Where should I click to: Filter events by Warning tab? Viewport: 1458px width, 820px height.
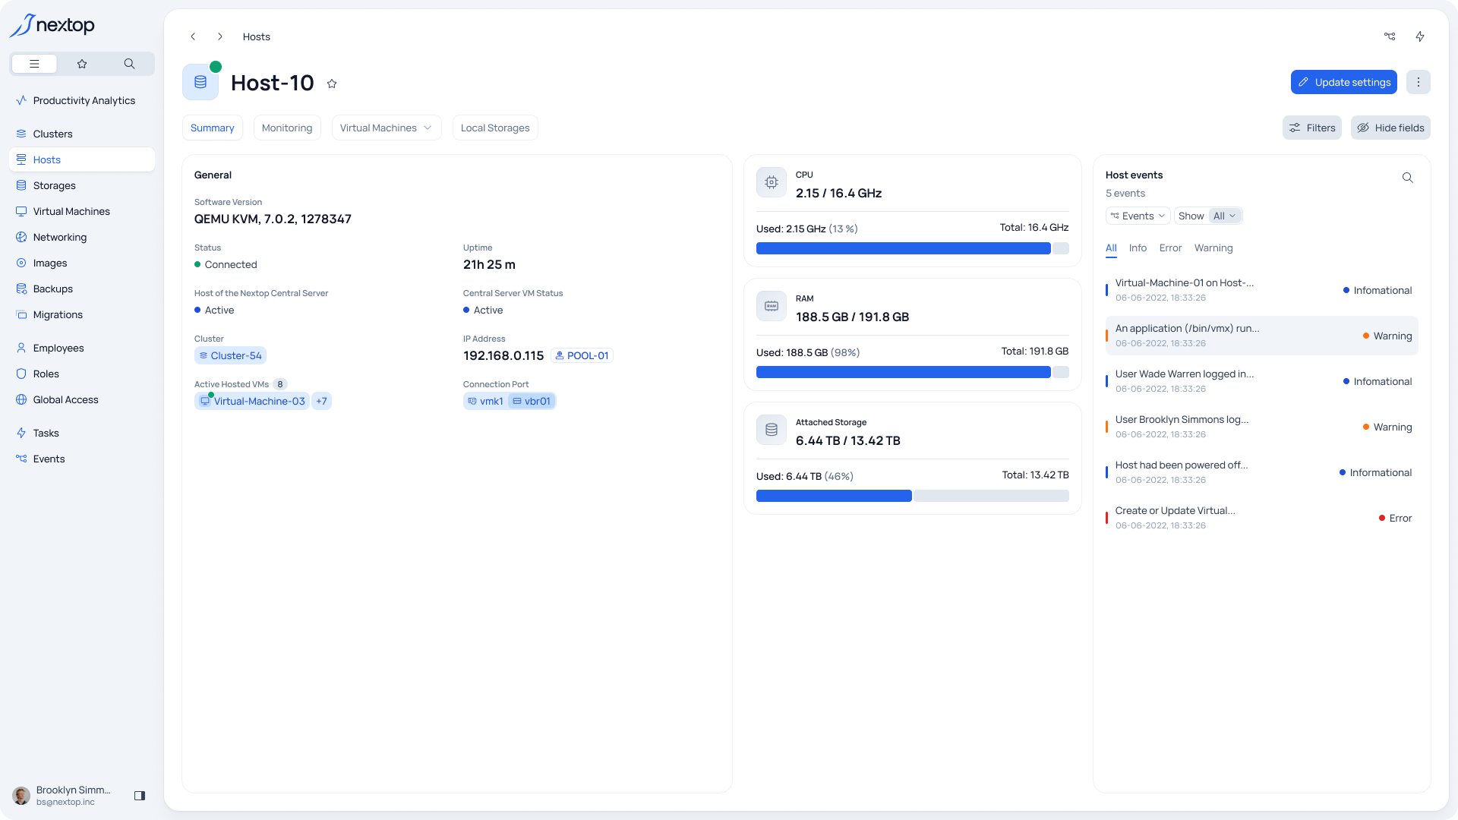click(1213, 248)
